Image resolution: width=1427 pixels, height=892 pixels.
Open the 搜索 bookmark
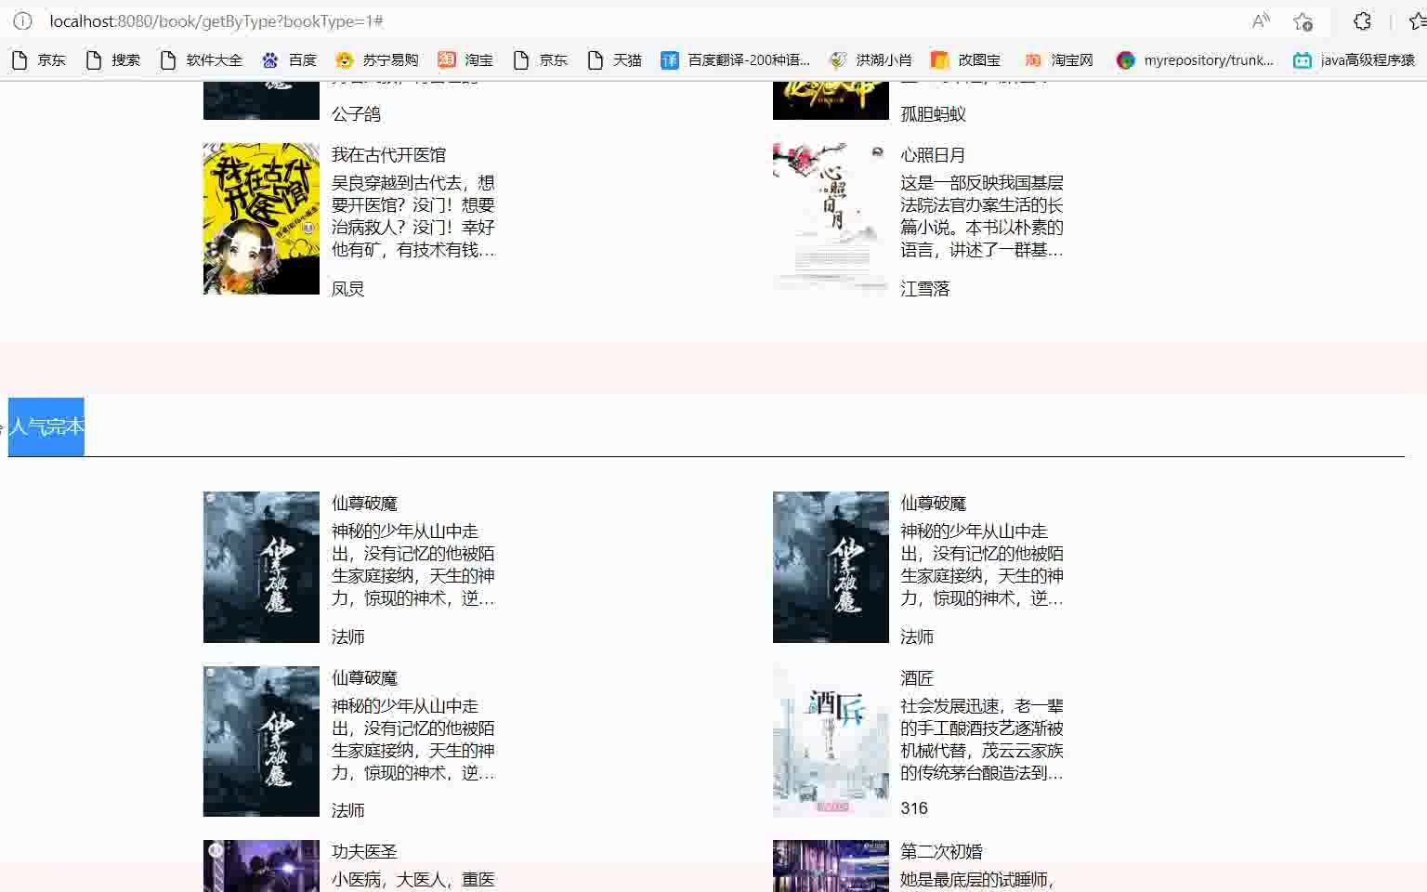(x=113, y=59)
